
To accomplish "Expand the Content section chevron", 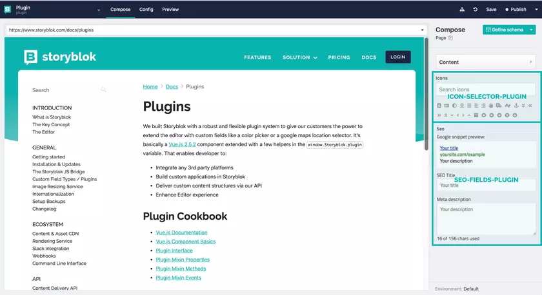I will pyautogui.click(x=530, y=62).
